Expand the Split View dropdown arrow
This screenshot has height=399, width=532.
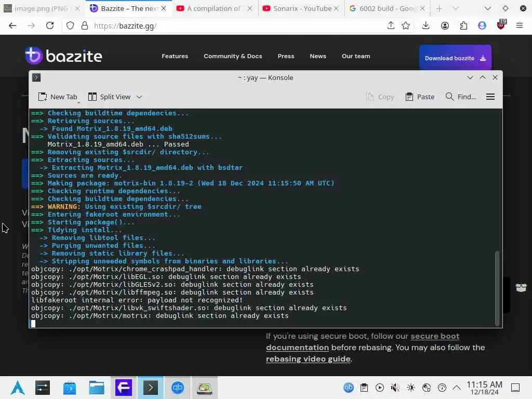(139, 97)
